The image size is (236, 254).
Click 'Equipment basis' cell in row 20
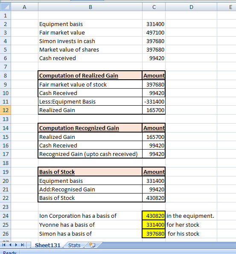pos(90,181)
